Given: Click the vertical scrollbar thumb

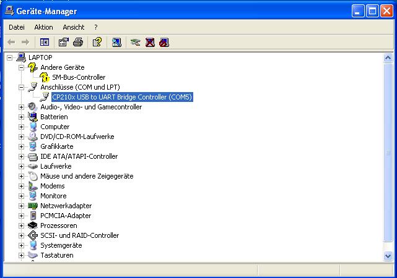Looking at the screenshot, I should pos(388,153).
